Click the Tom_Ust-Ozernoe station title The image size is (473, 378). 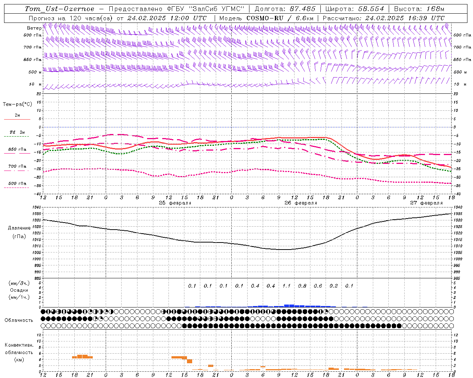59,9
